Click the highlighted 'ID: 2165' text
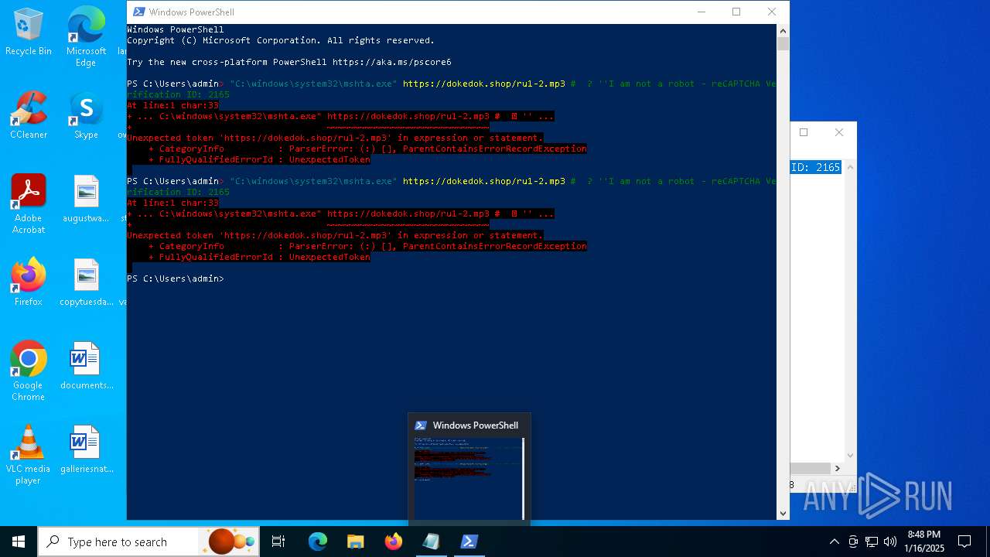Image resolution: width=990 pixels, height=557 pixels. pyautogui.click(x=815, y=167)
